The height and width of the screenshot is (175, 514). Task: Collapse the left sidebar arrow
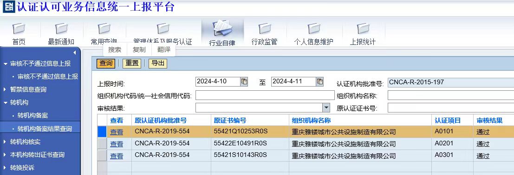point(74,52)
